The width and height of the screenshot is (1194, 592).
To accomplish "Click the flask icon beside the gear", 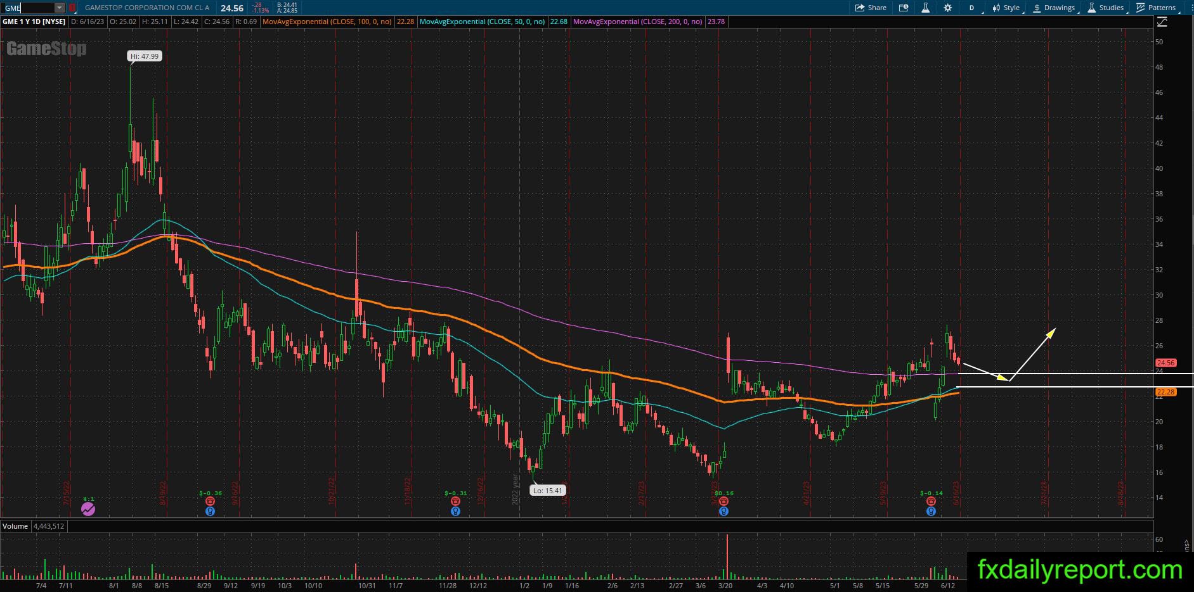I will click(x=925, y=8).
